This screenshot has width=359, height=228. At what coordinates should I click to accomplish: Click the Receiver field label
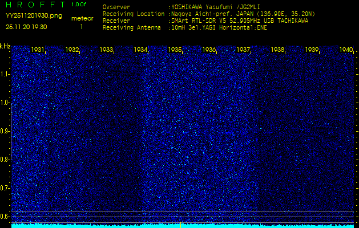pyautogui.click(x=116, y=21)
